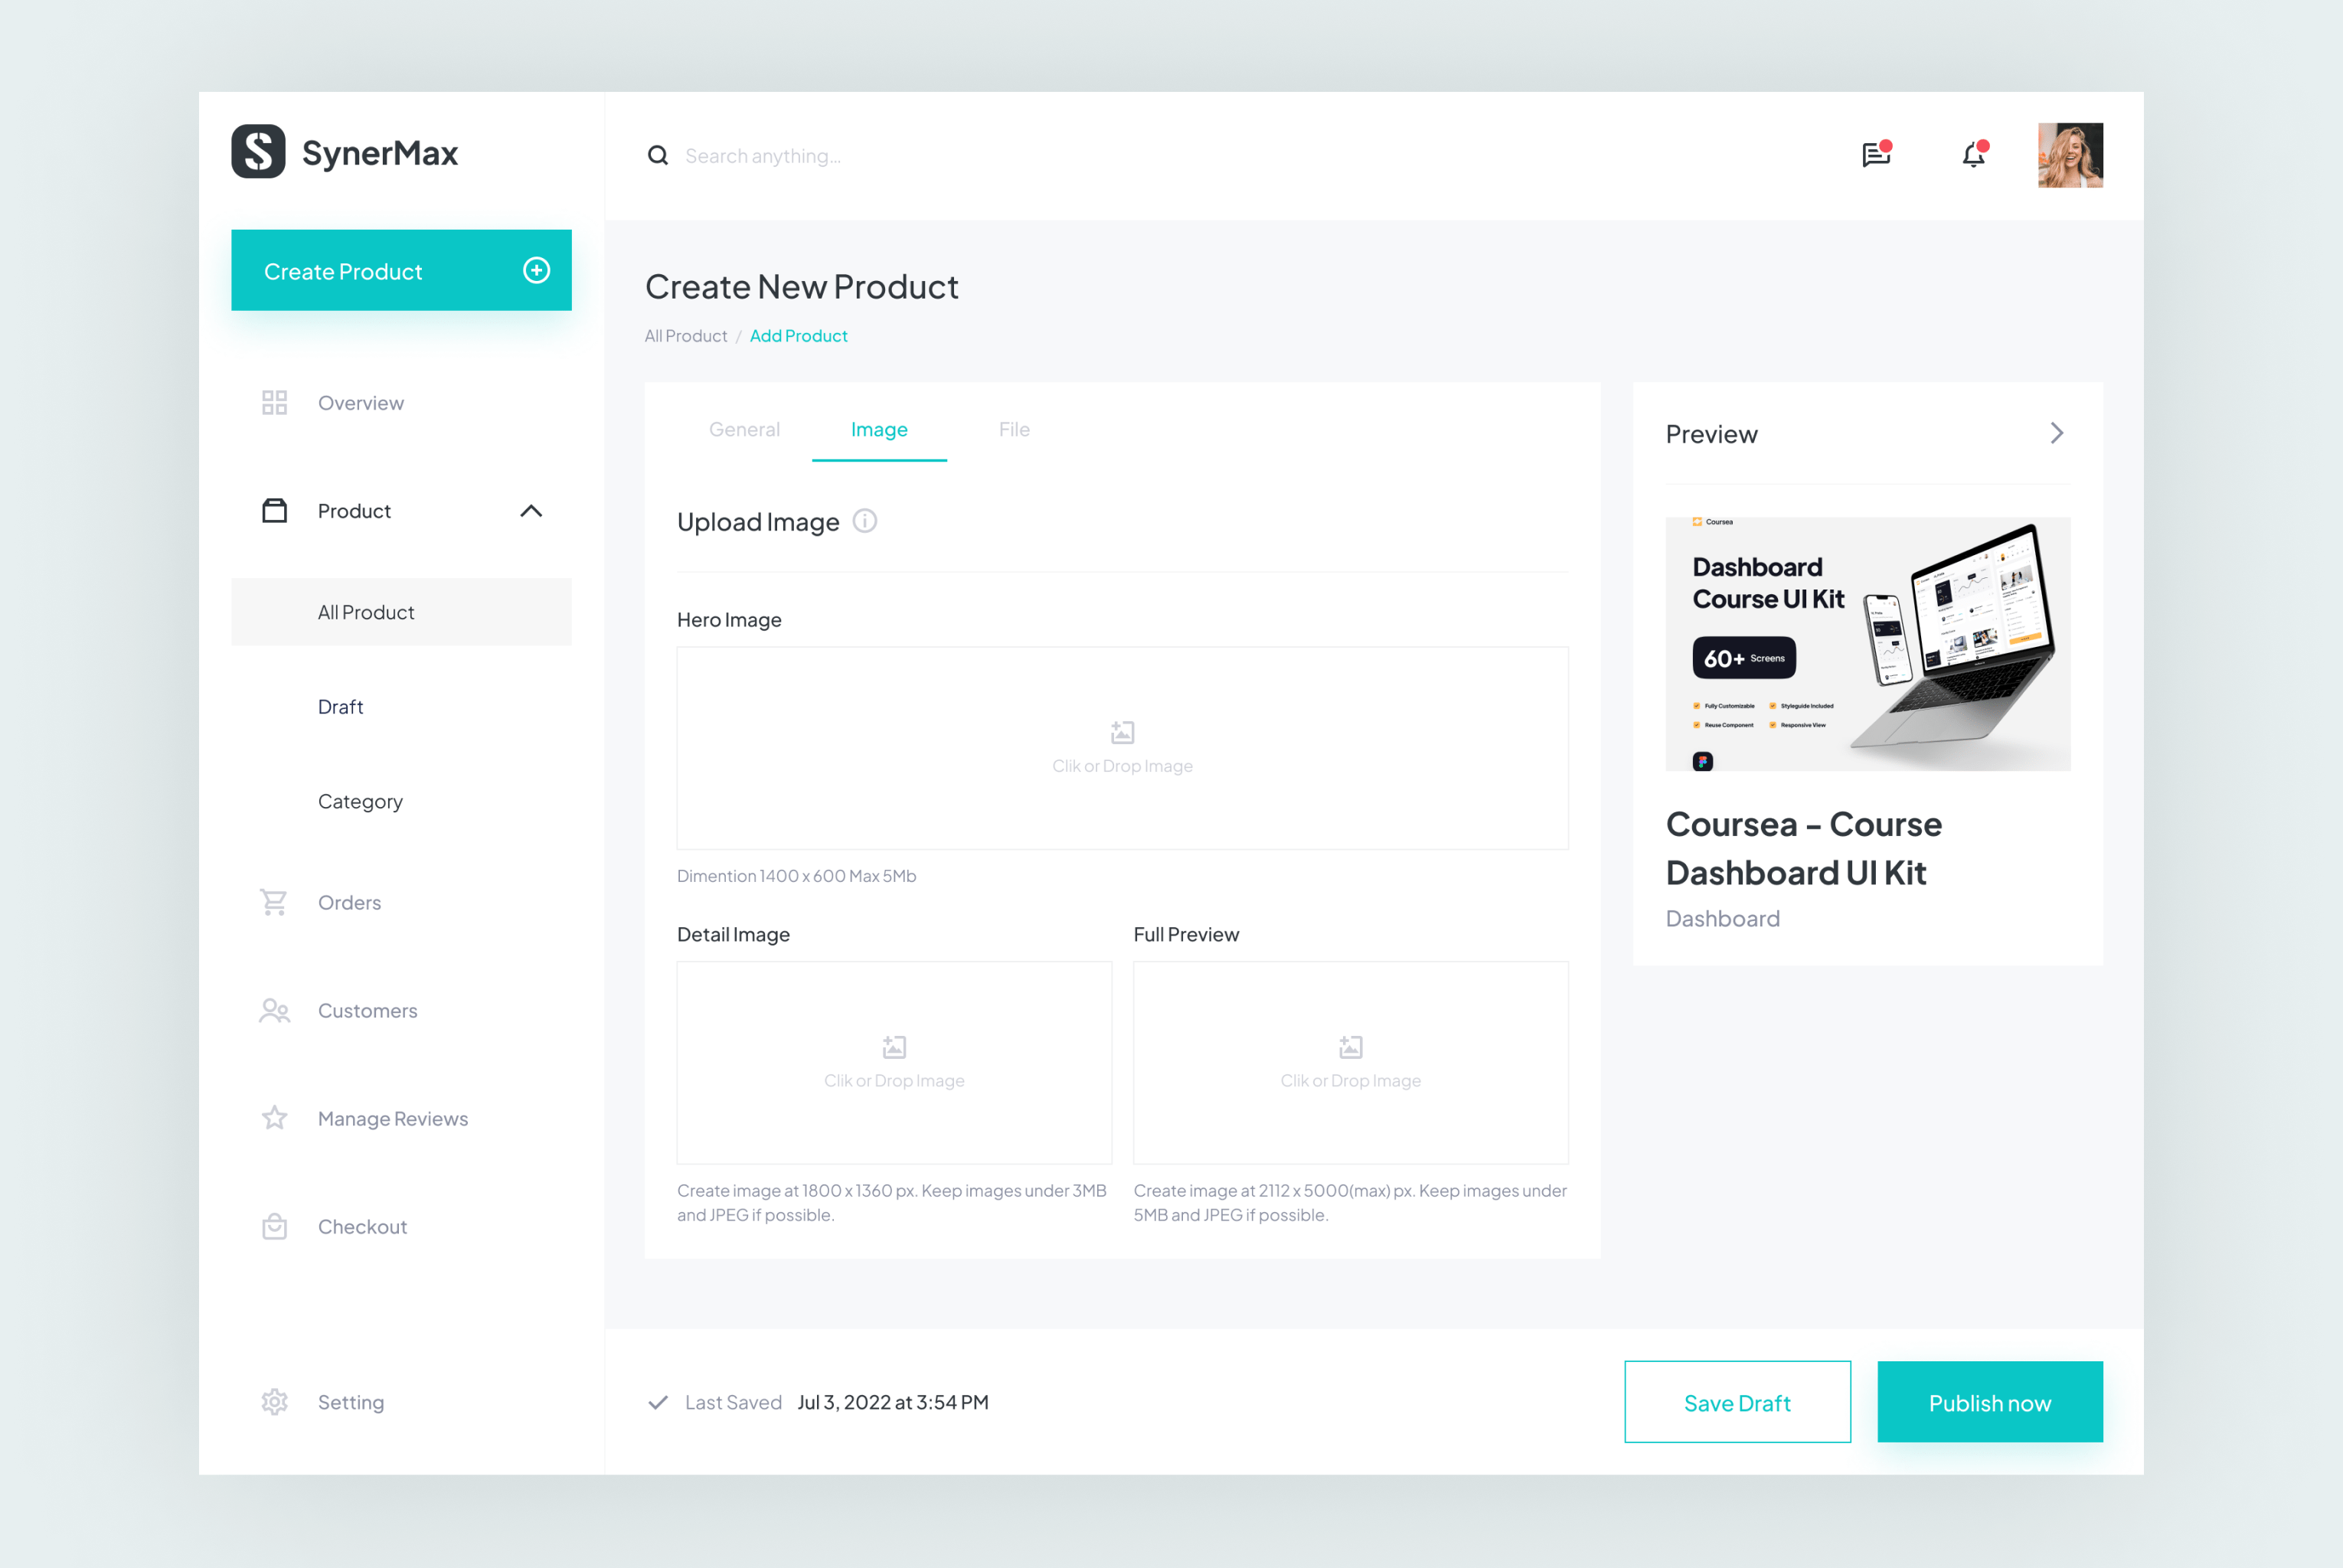Click the Customers icon in sidebar
The height and width of the screenshot is (1568, 2343).
click(273, 1010)
